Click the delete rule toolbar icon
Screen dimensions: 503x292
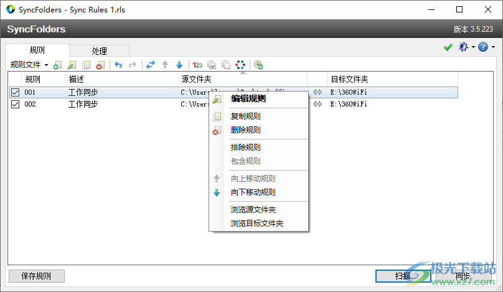[x=100, y=65]
